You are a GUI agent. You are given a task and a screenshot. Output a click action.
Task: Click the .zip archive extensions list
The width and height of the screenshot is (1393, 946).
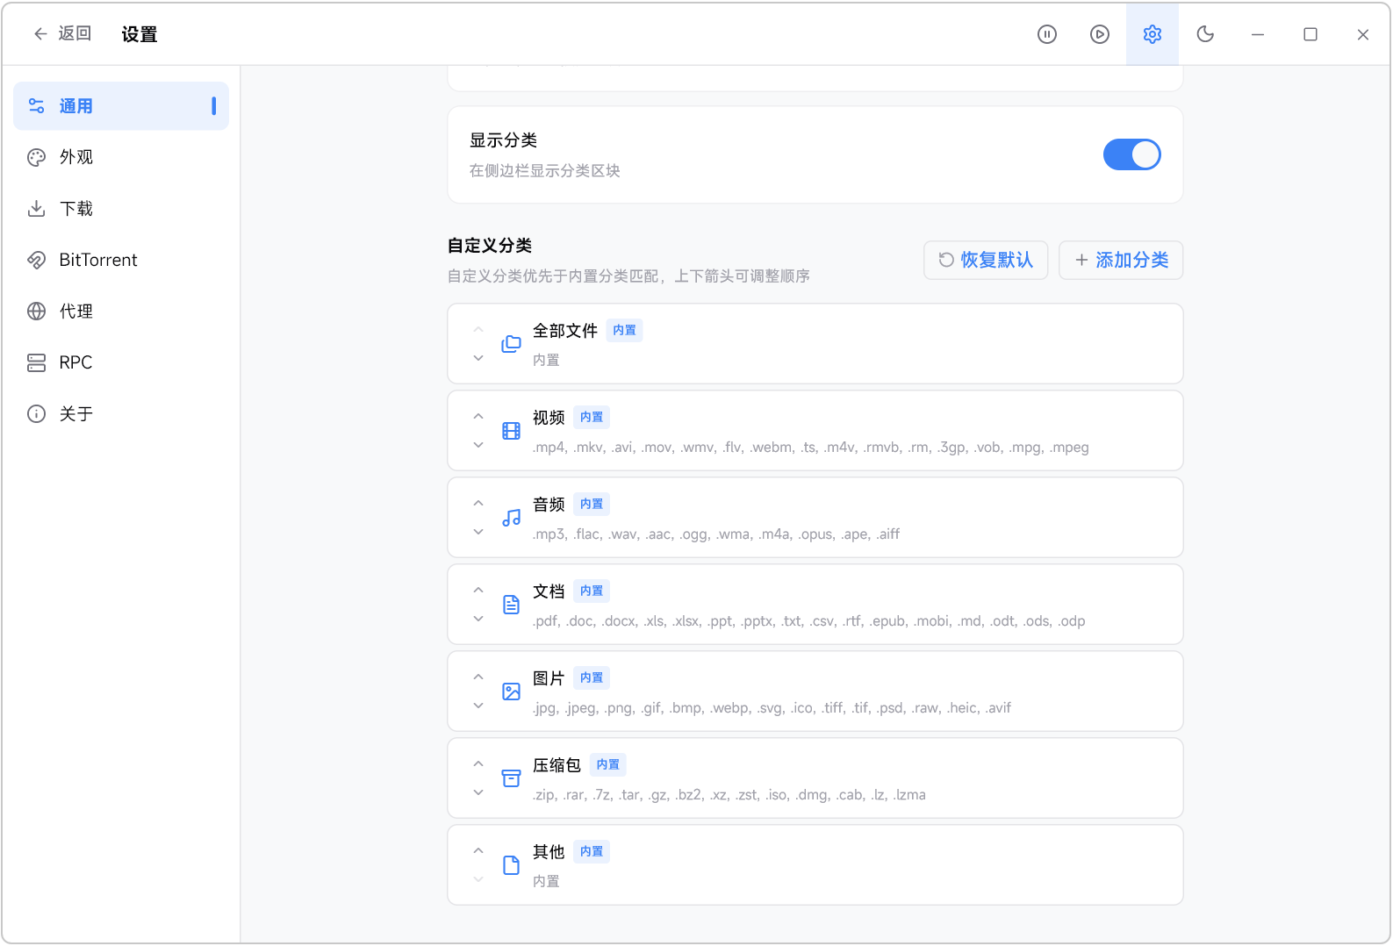pos(729,795)
